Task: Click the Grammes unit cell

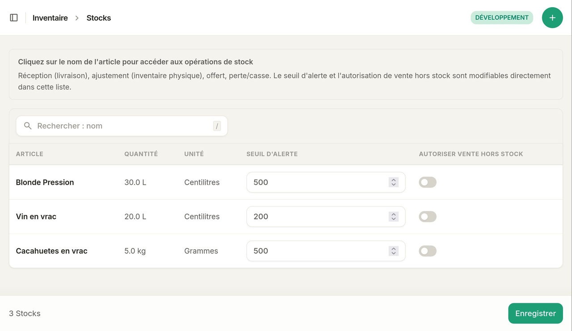Action: click(x=201, y=251)
